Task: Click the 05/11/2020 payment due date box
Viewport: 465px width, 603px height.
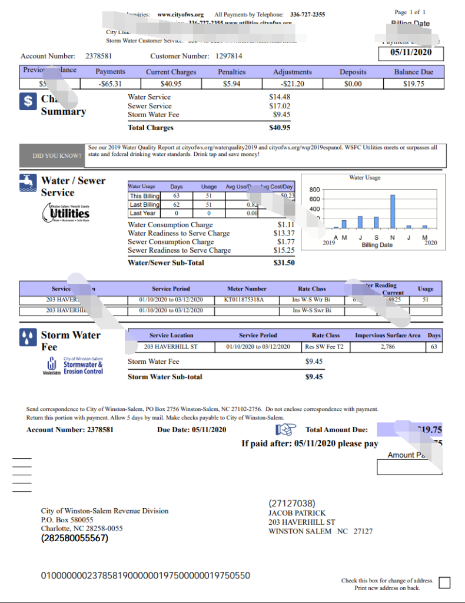Action: [x=411, y=54]
